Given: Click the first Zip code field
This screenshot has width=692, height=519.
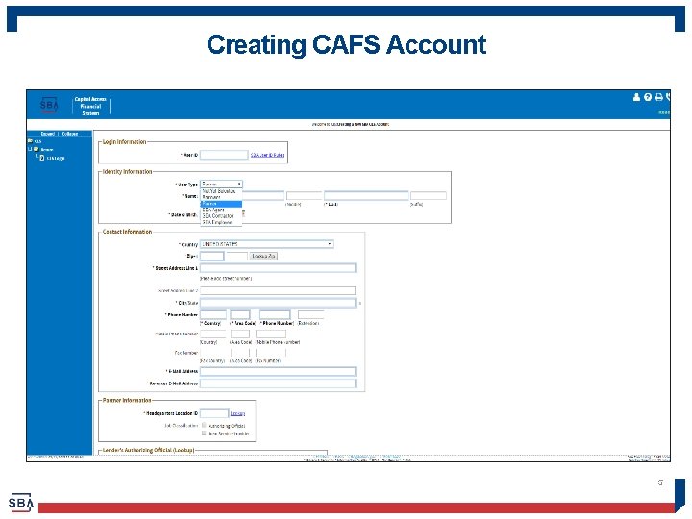Looking at the screenshot, I should pos(211,256).
